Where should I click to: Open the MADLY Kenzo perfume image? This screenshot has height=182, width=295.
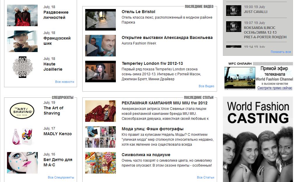coord(22,136)
